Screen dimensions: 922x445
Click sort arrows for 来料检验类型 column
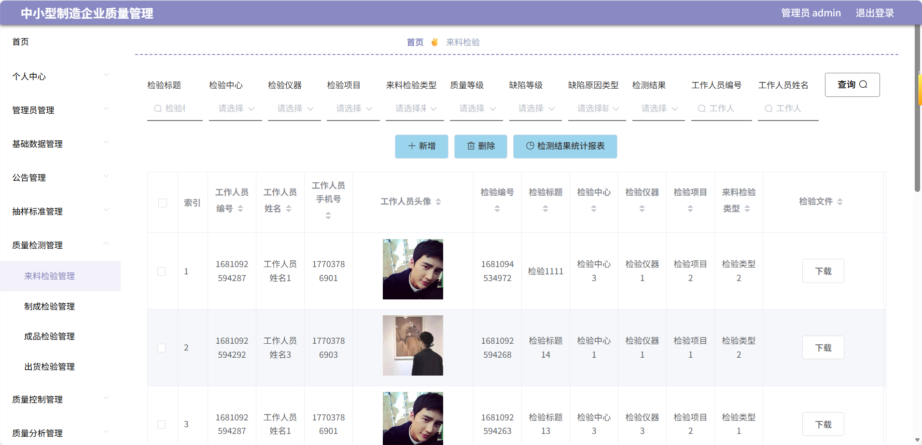coord(747,208)
